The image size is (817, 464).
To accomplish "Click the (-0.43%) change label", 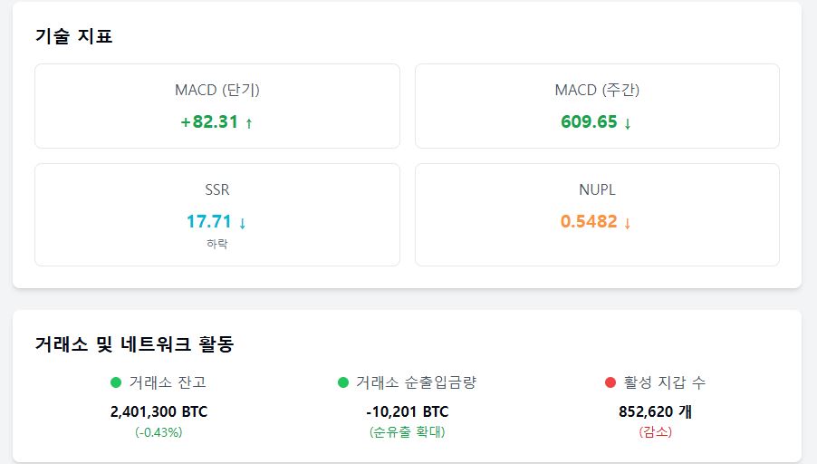I will point(159,432).
